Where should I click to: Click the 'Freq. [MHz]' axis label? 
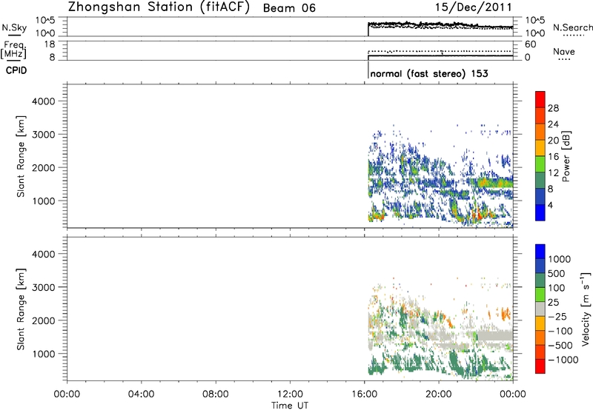coord(14,50)
